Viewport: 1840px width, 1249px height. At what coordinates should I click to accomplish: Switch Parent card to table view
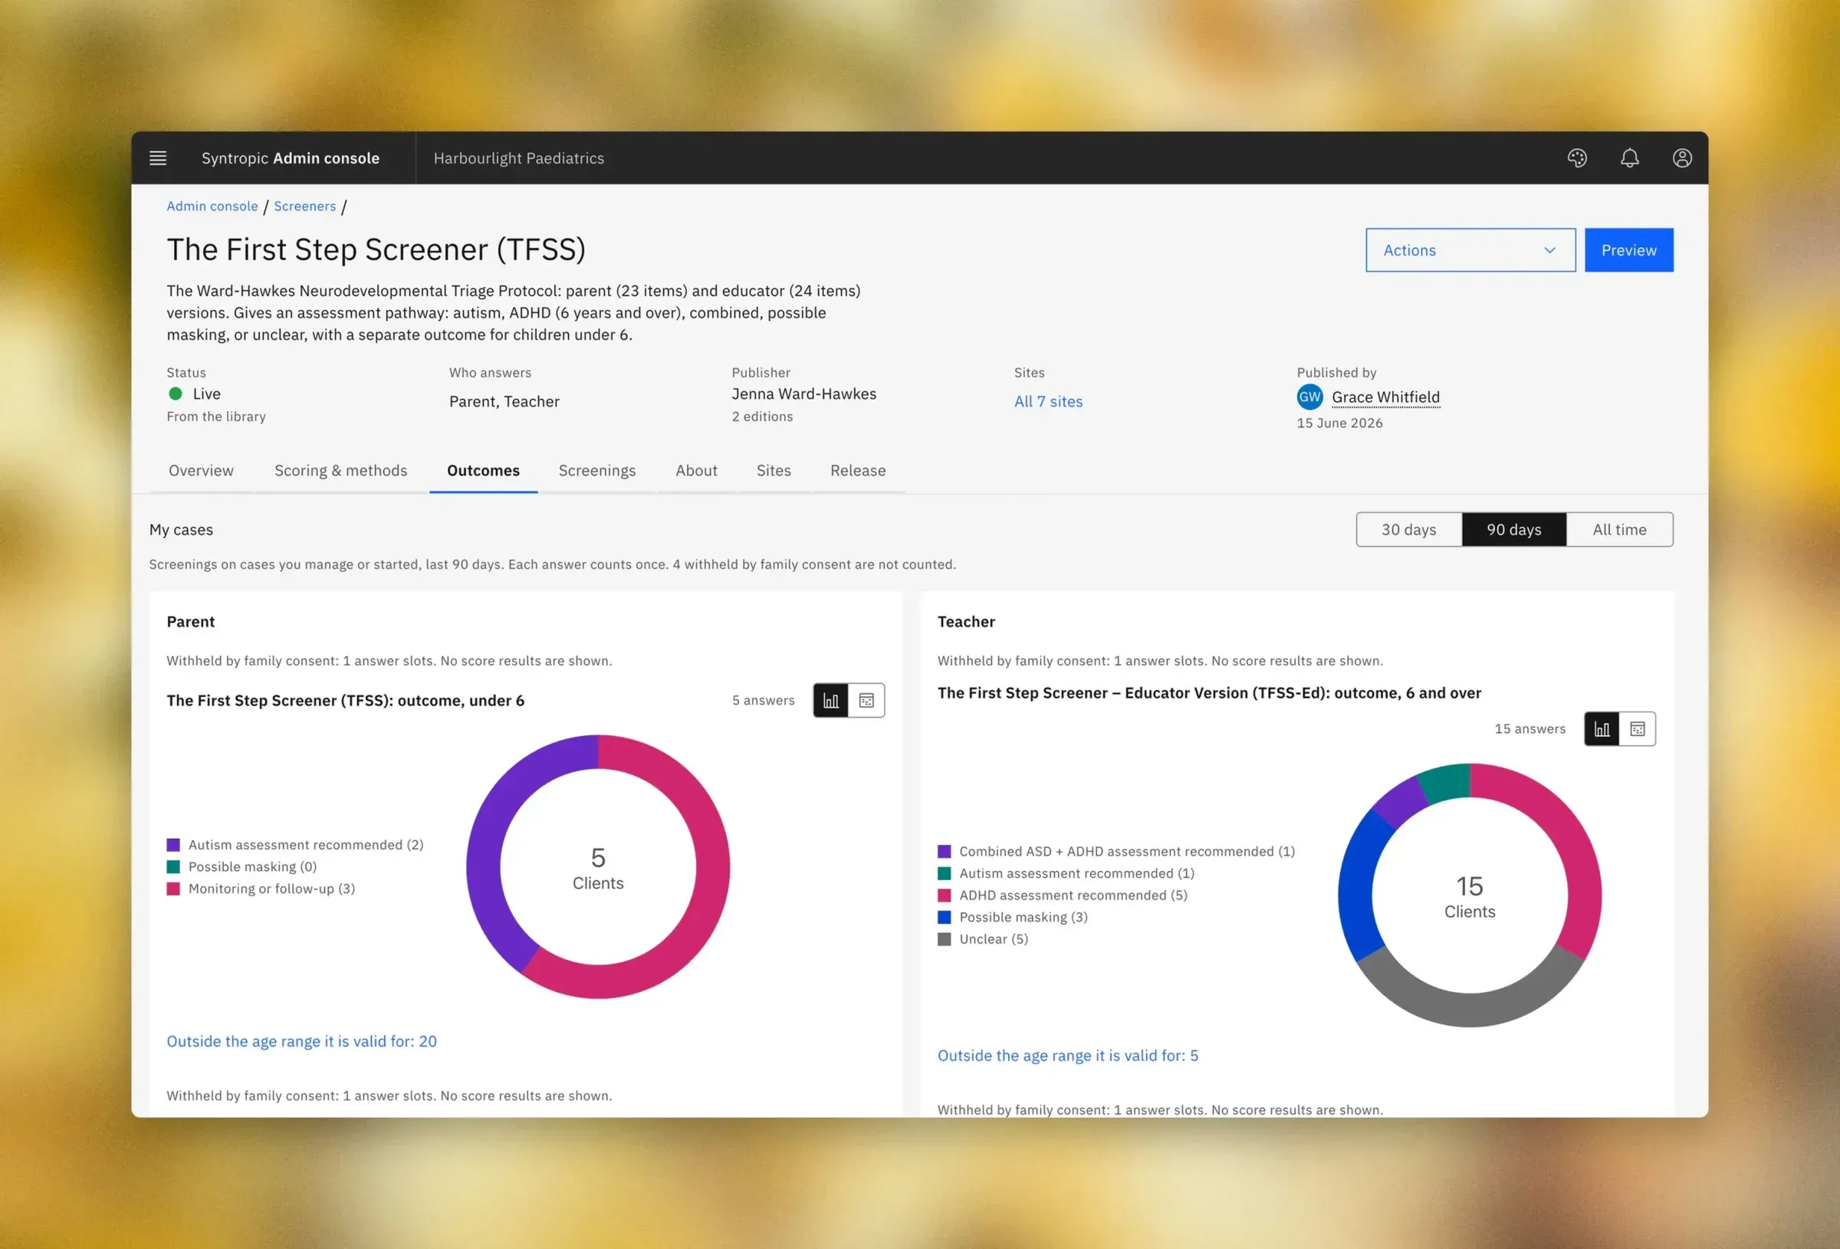866,700
